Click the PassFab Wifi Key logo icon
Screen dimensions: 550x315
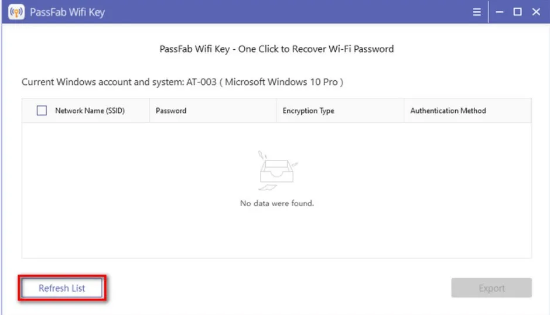(x=16, y=12)
